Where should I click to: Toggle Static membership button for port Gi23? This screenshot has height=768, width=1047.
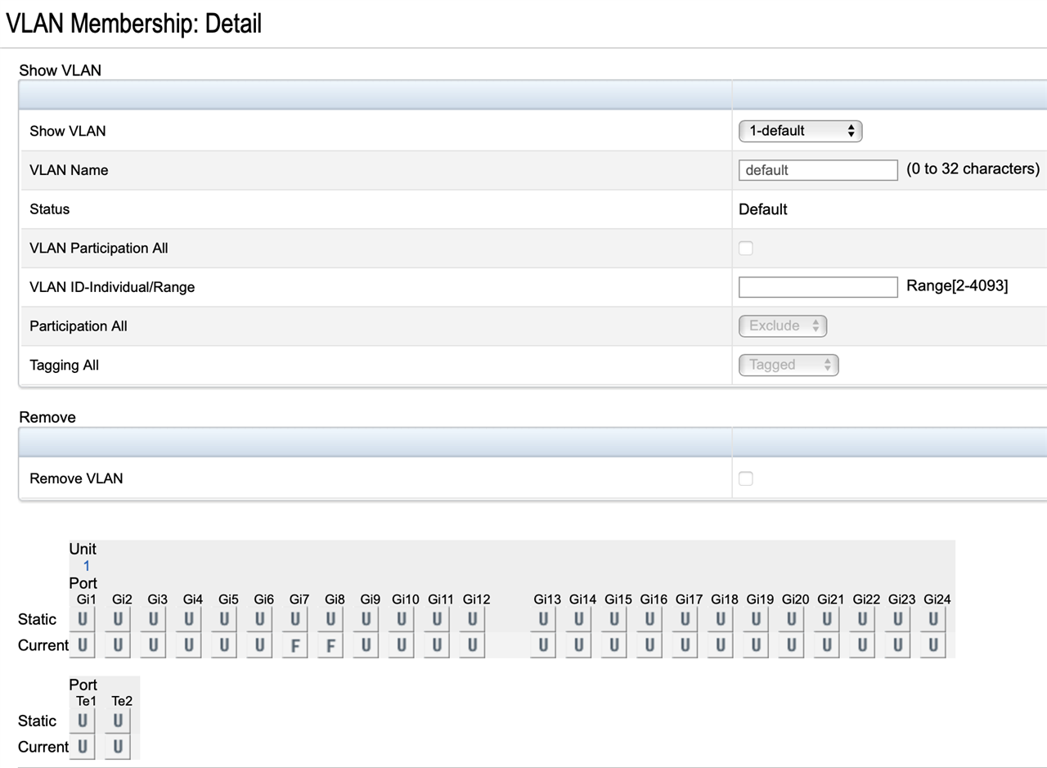click(897, 619)
